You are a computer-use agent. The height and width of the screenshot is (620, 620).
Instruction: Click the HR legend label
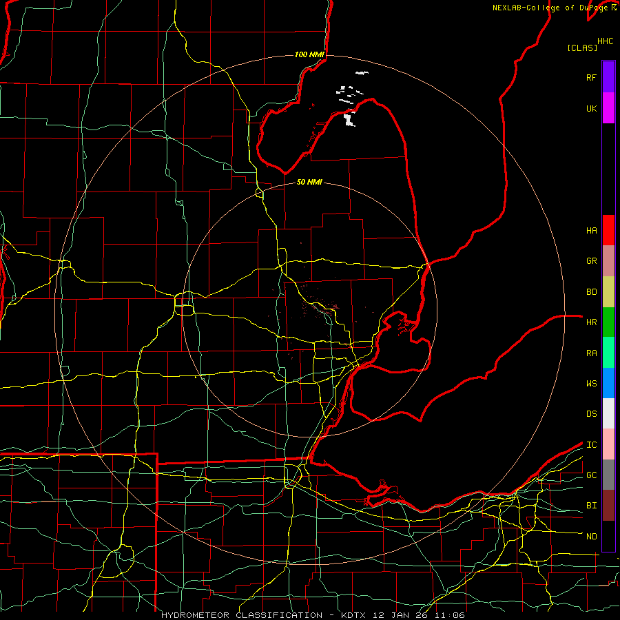591,322
